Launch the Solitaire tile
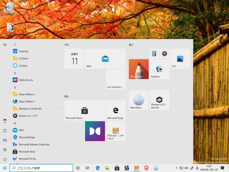Viewport: 229px width, 172px height. [x=159, y=69]
